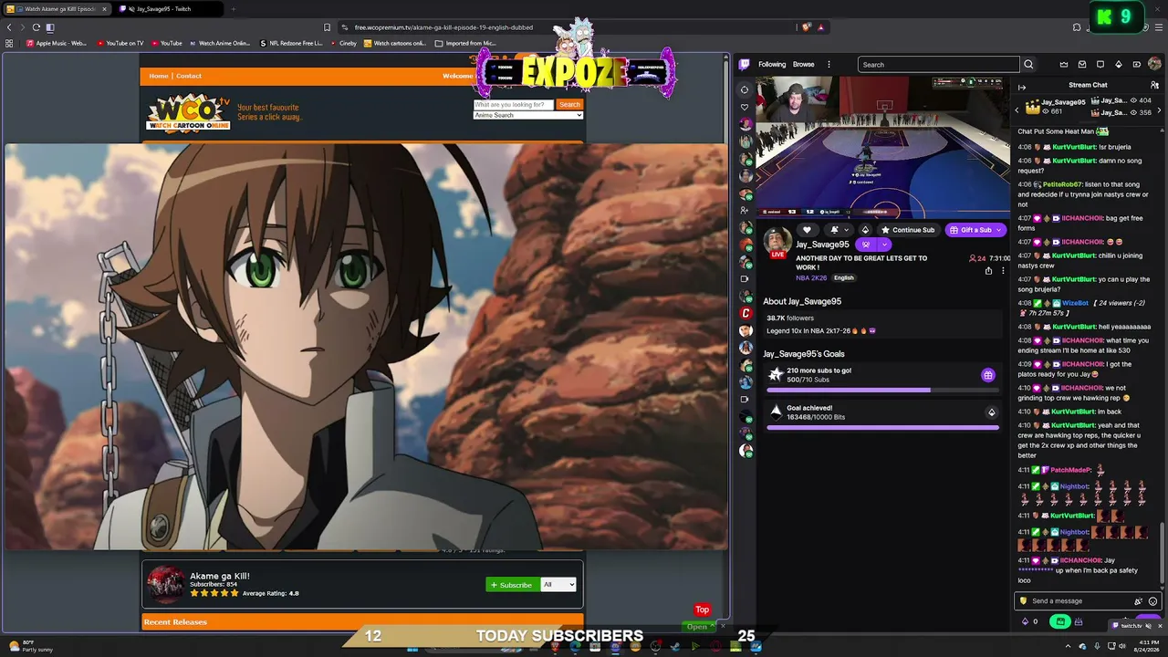The width and height of the screenshot is (1168, 657).
Task: Open the weather widget in taskbar
Action: (30, 647)
